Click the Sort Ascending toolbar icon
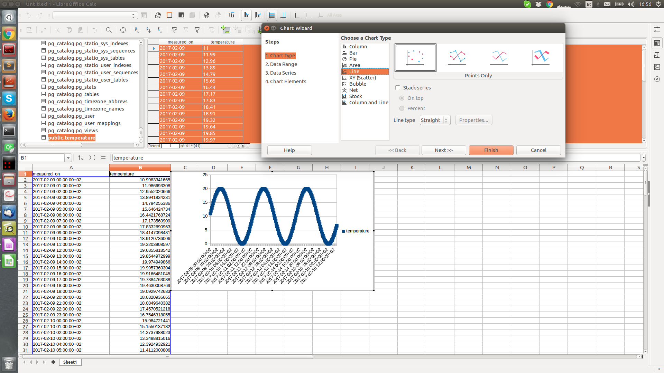Image resolution: width=664 pixels, height=373 pixels. click(148, 30)
